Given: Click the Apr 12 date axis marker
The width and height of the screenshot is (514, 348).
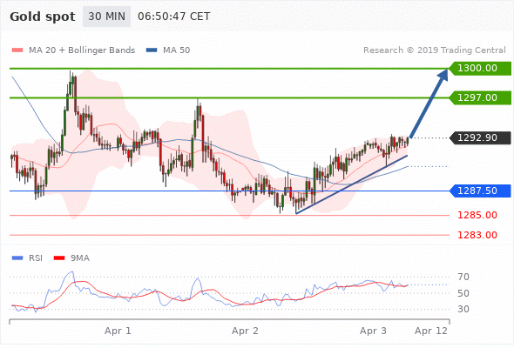Looking at the screenshot, I should [x=431, y=331].
